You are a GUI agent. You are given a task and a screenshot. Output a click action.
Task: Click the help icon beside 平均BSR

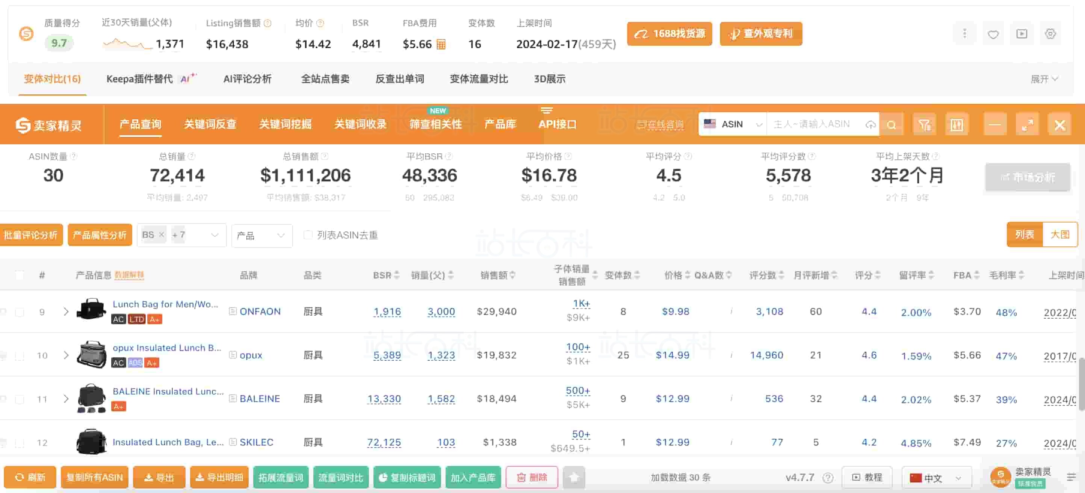point(449,156)
